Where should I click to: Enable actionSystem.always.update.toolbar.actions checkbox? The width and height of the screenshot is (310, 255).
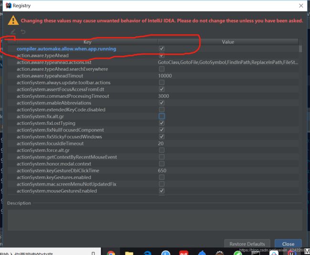(x=162, y=82)
